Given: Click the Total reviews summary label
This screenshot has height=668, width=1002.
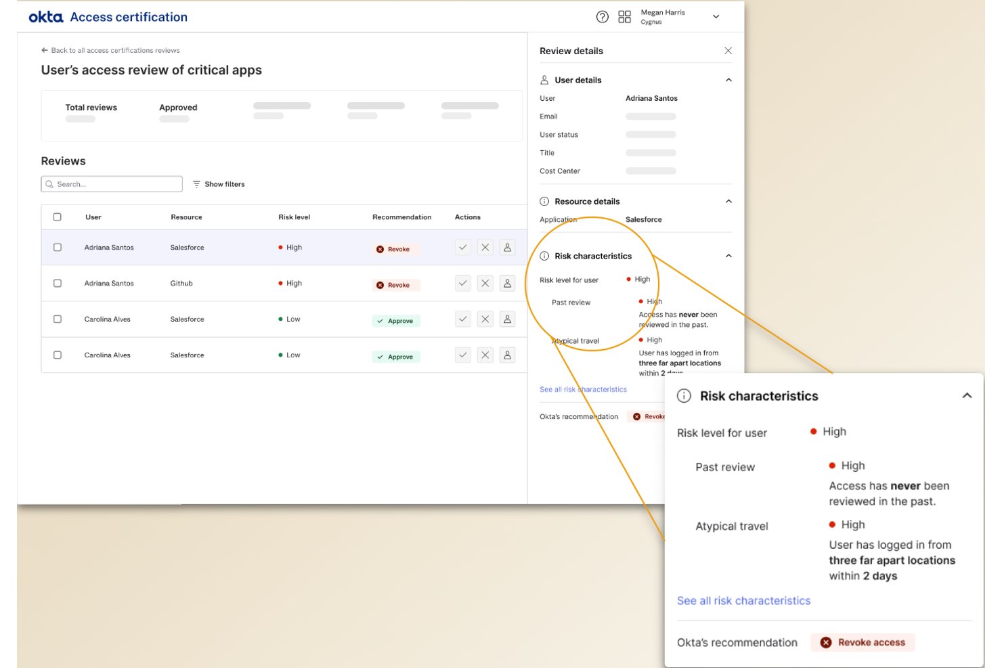Looking at the screenshot, I should [x=91, y=108].
